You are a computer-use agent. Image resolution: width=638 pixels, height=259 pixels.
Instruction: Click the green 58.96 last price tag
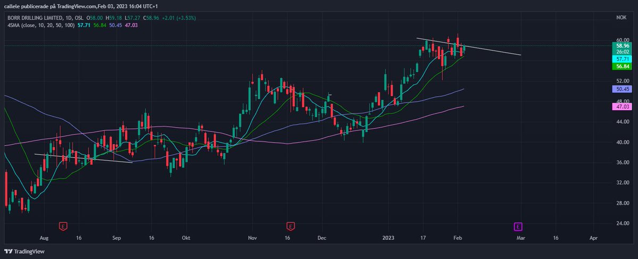(623, 46)
